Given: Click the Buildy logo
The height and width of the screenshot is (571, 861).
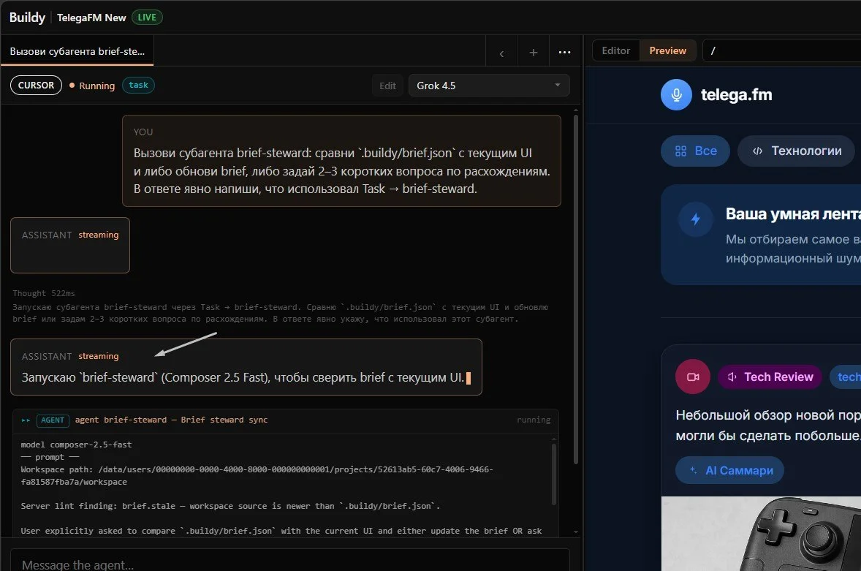Looking at the screenshot, I should tap(27, 18).
